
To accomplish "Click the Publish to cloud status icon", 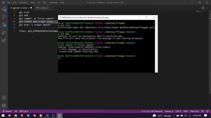I will pos(16,111).
